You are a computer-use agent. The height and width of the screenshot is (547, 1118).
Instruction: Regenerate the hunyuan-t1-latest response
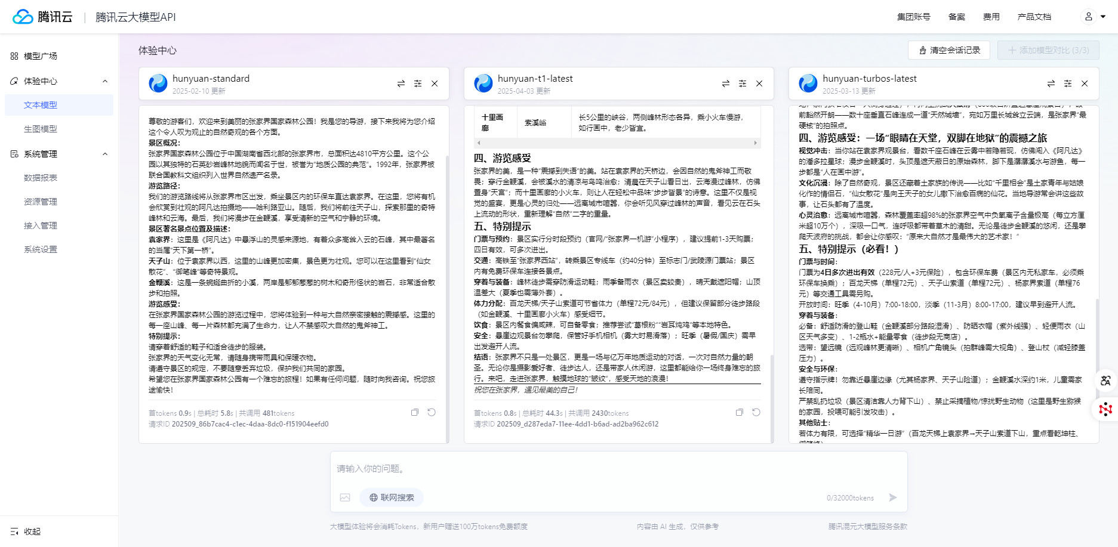pos(756,412)
